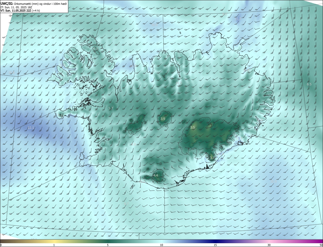The height and width of the screenshot is (247, 323).
Task: Click the '12.1' value west of Iceland
Action: (31, 128)
